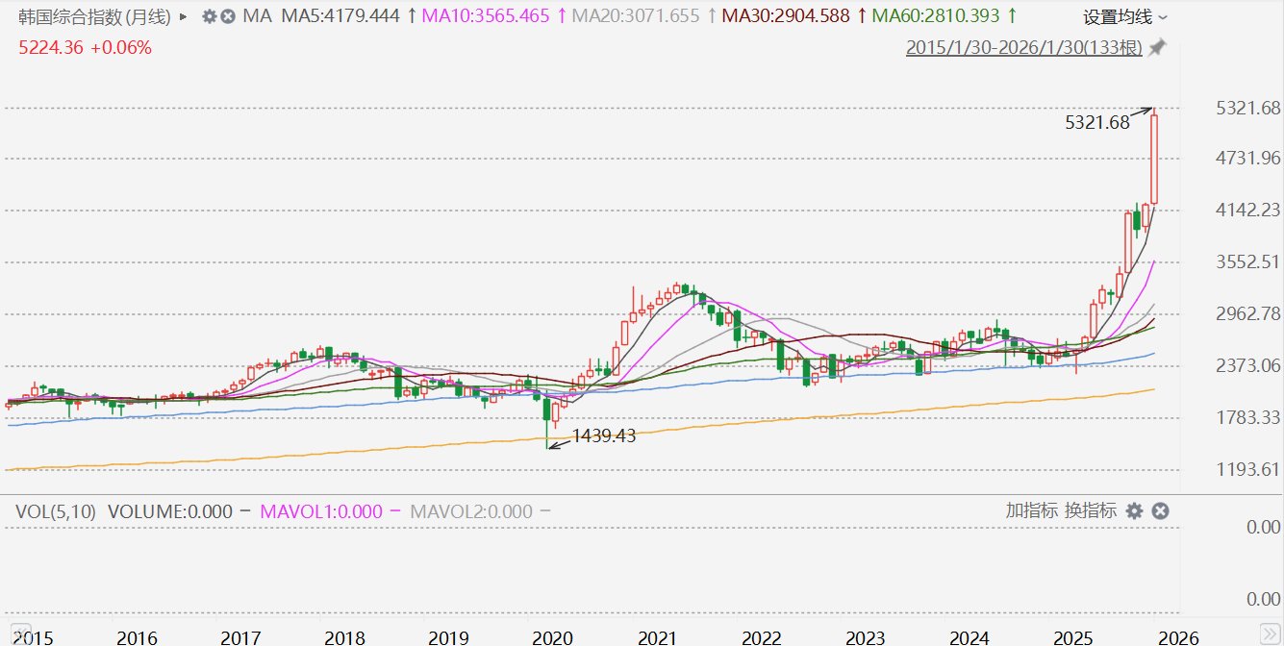Remove the MA indicator with the X icon
Viewport: 1284px width, 646px height.
(227, 17)
